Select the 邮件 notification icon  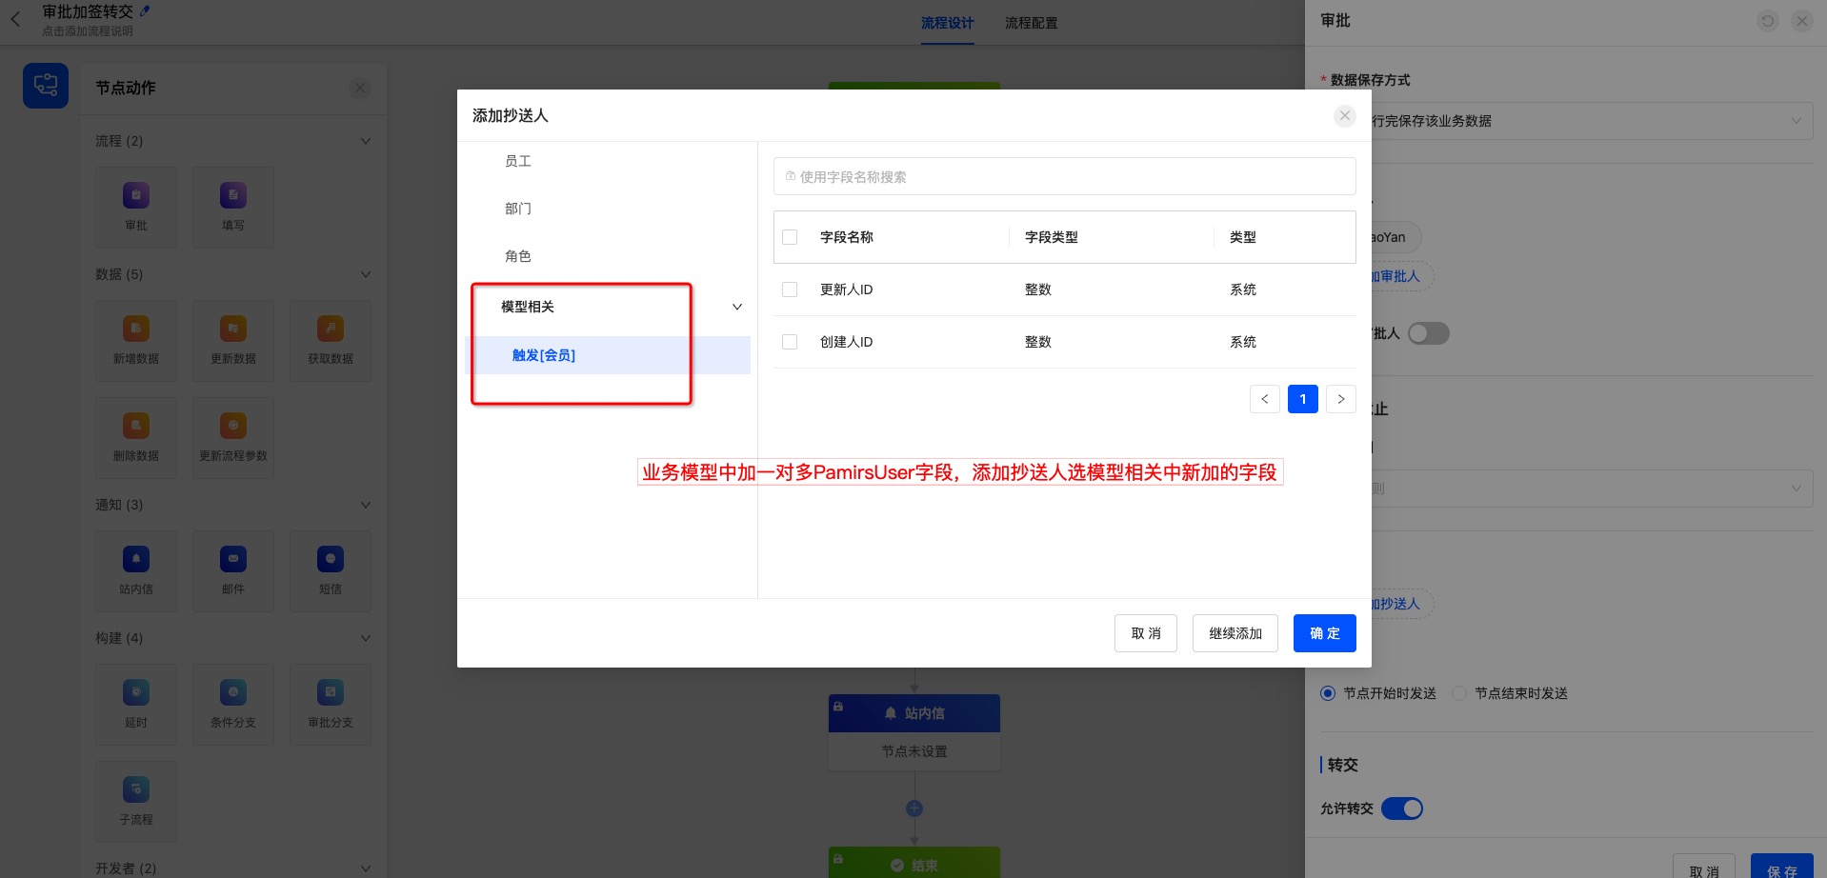233,559
